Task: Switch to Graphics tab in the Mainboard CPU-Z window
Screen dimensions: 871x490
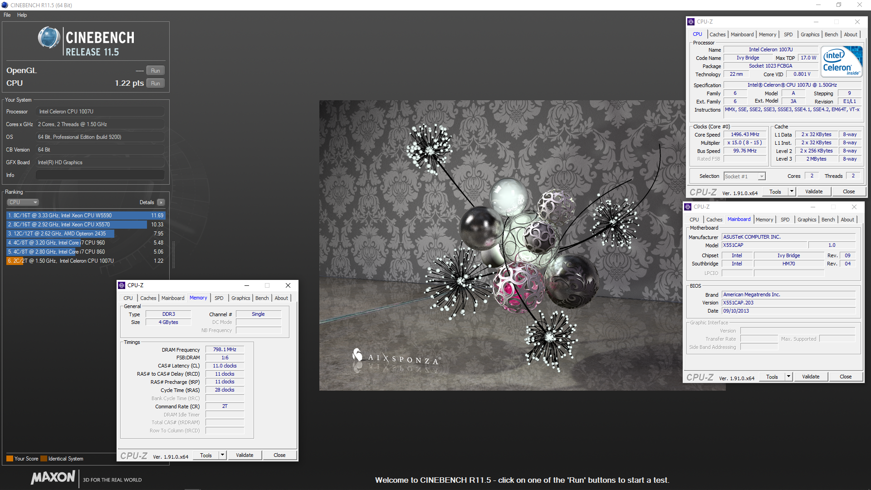Action: point(807,220)
